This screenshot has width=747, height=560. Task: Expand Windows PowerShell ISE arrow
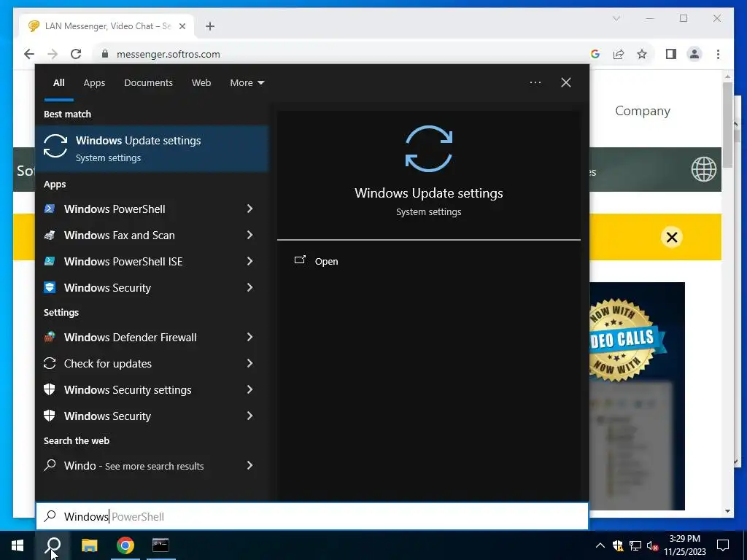(x=249, y=261)
